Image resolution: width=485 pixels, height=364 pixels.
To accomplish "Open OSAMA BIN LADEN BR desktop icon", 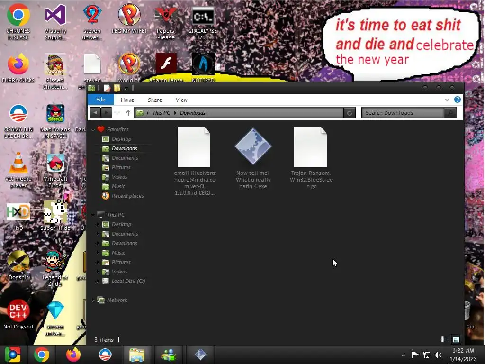I will tap(18, 121).
